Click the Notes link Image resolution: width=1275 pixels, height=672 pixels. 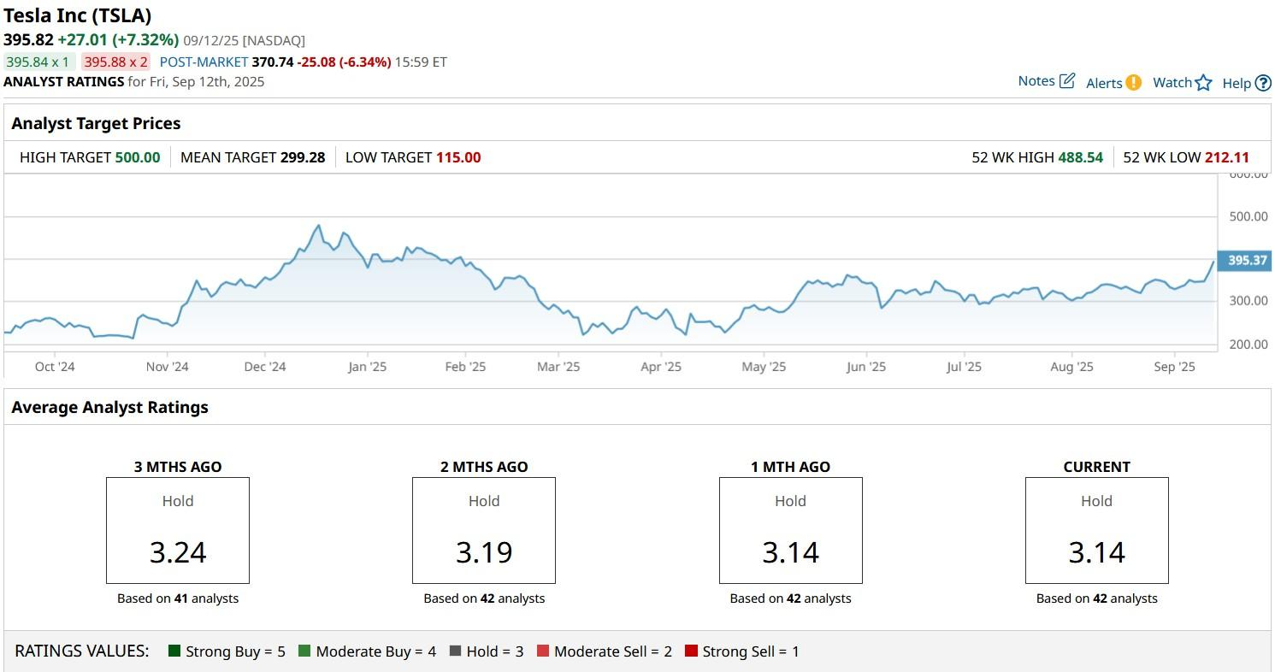click(1036, 80)
